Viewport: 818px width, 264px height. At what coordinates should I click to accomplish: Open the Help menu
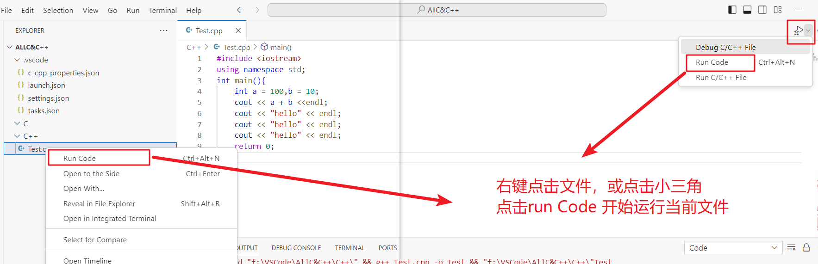pos(194,10)
